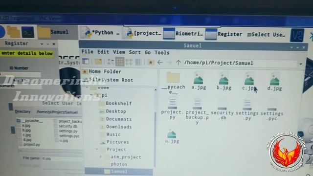Image resolution: width=313 pixels, height=176 pixels.
Task: Select the a.jpg image file
Action: point(199,81)
